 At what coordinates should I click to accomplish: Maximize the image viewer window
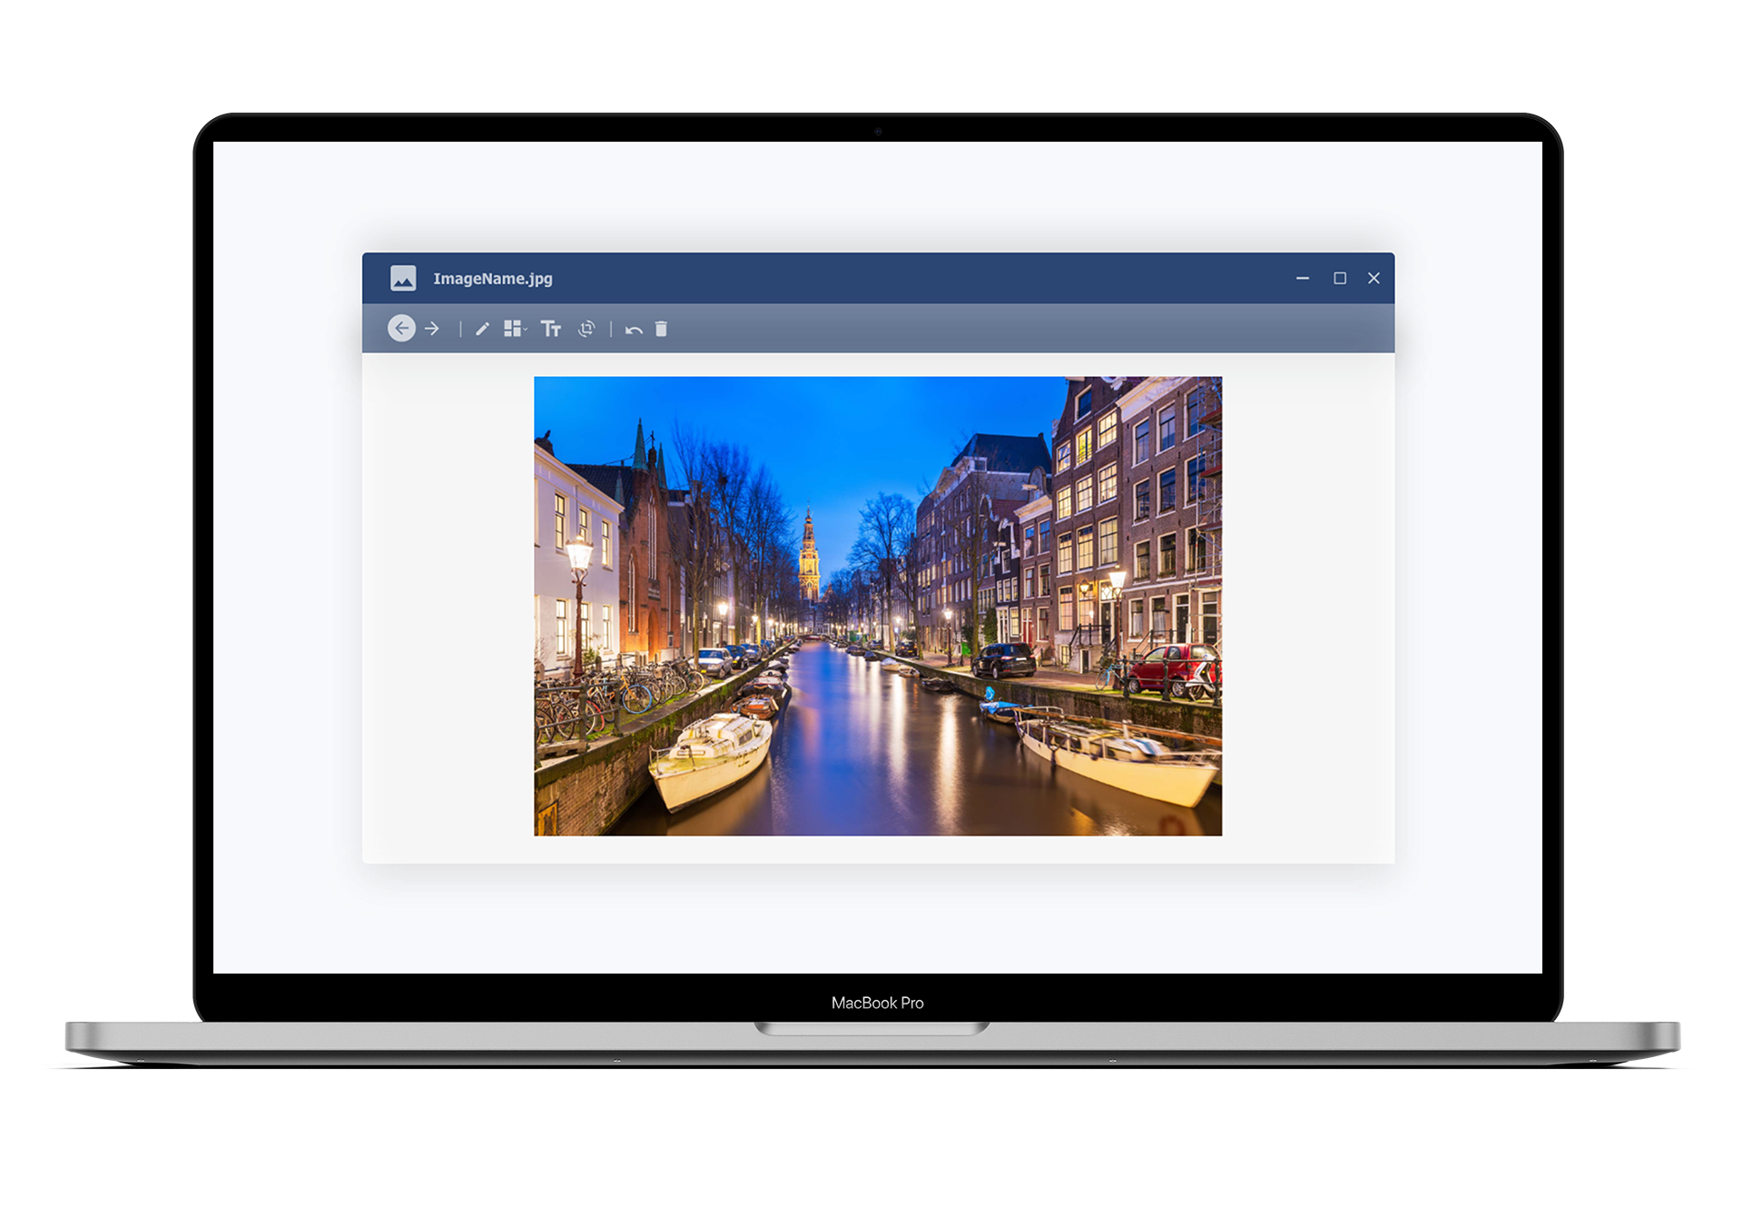pos(1339,278)
